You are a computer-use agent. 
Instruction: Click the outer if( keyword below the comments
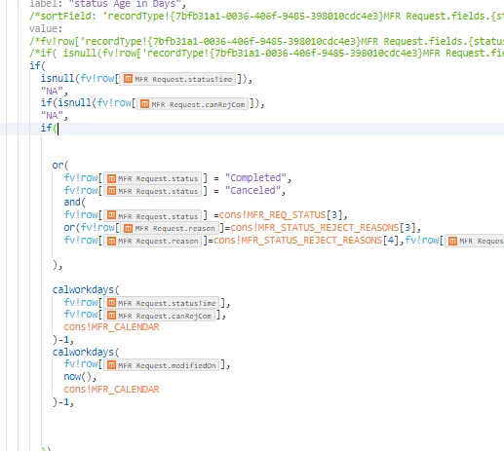tap(38, 66)
